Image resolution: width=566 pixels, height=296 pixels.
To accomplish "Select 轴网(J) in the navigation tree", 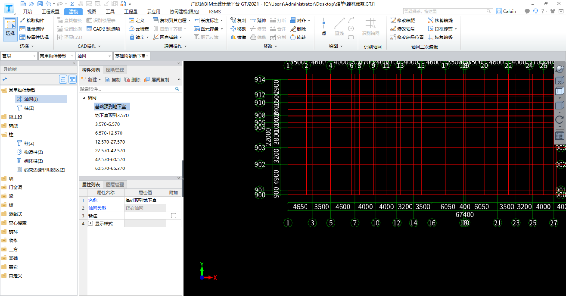I will pos(41,99).
